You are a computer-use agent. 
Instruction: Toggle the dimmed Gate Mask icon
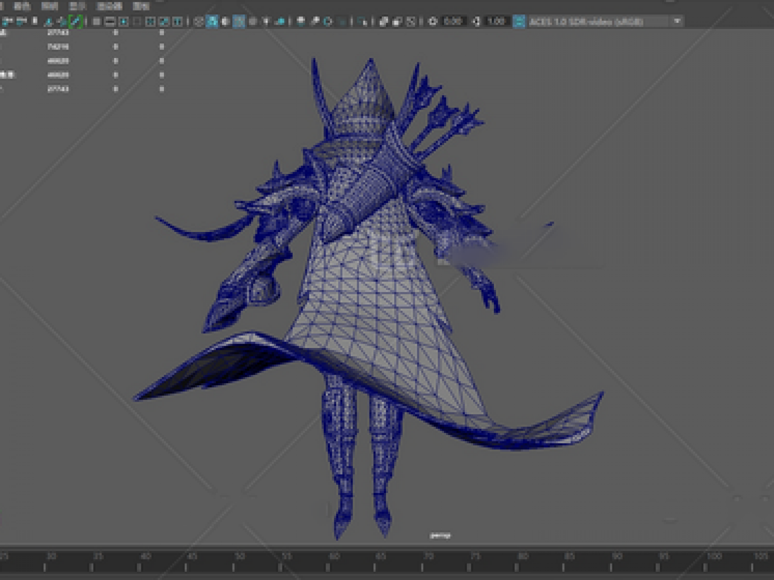tap(137, 21)
